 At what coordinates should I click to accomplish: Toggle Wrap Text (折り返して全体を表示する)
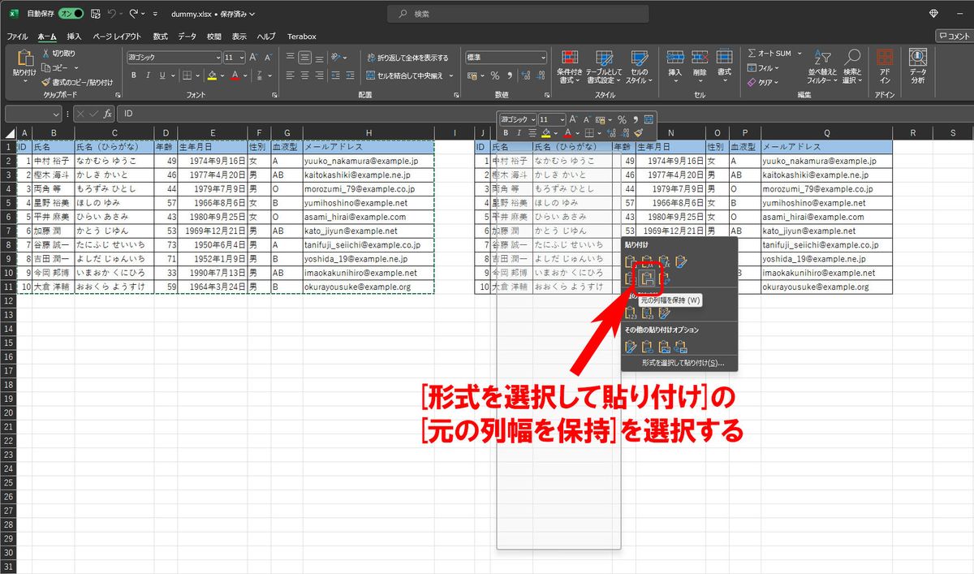(407, 58)
